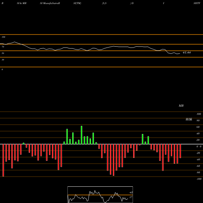Click the 'SI & MR' header text
203x203 pixels.
click(22, 3)
